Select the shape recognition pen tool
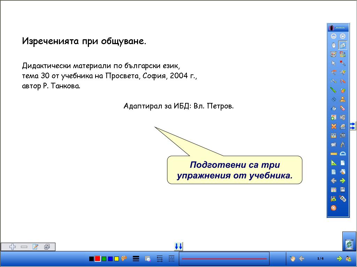This screenshot has width=357, height=267. pyautogui.click(x=343, y=72)
